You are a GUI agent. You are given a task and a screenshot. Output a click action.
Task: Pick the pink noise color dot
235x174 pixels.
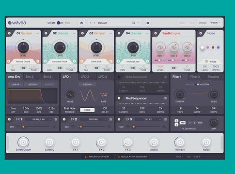pyautogui.click(x=208, y=47)
